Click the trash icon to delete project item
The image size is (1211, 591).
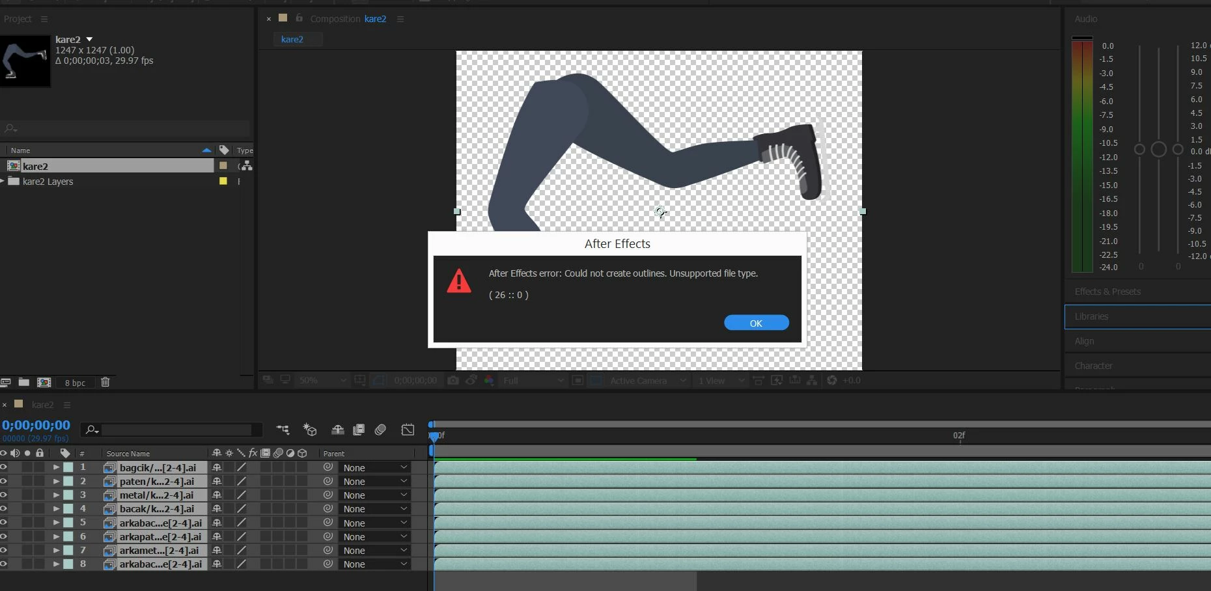tap(105, 382)
